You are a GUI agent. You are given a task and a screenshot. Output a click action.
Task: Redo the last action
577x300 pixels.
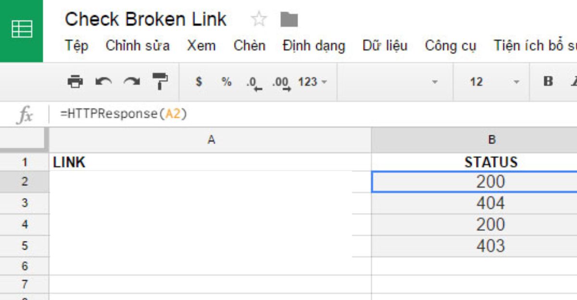(131, 82)
